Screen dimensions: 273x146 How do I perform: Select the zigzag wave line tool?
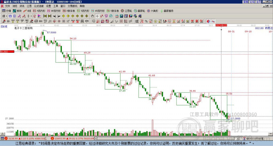116,21
